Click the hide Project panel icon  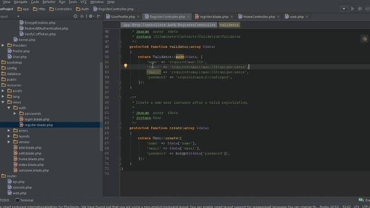[99, 16]
